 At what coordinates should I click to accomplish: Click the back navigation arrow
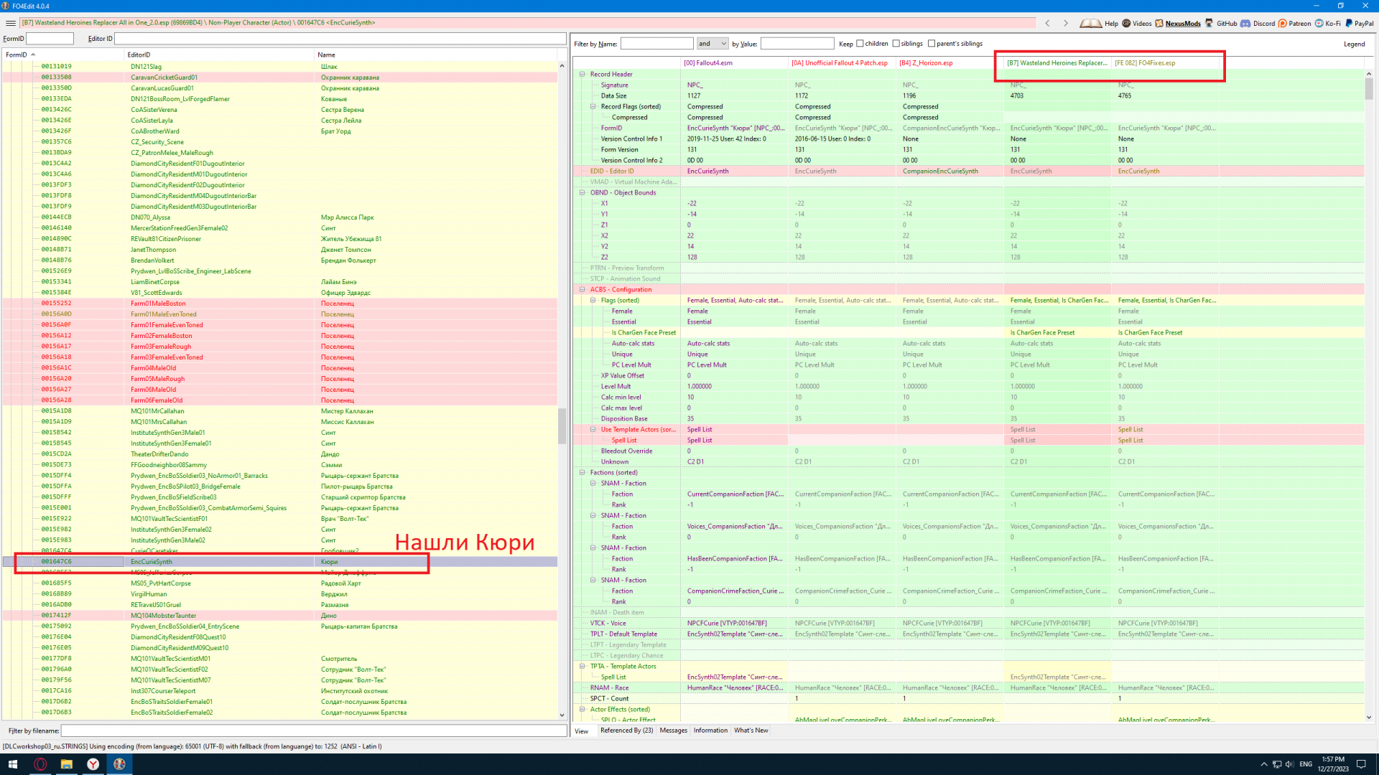pyautogui.click(x=1048, y=23)
